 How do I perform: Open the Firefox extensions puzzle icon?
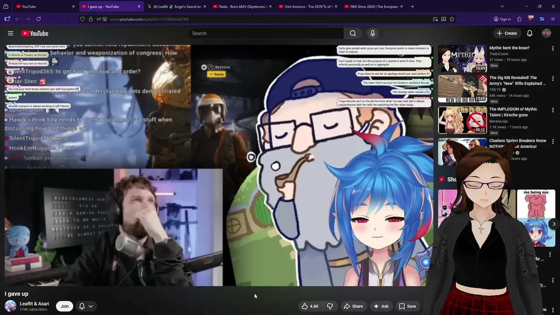tap(519, 19)
